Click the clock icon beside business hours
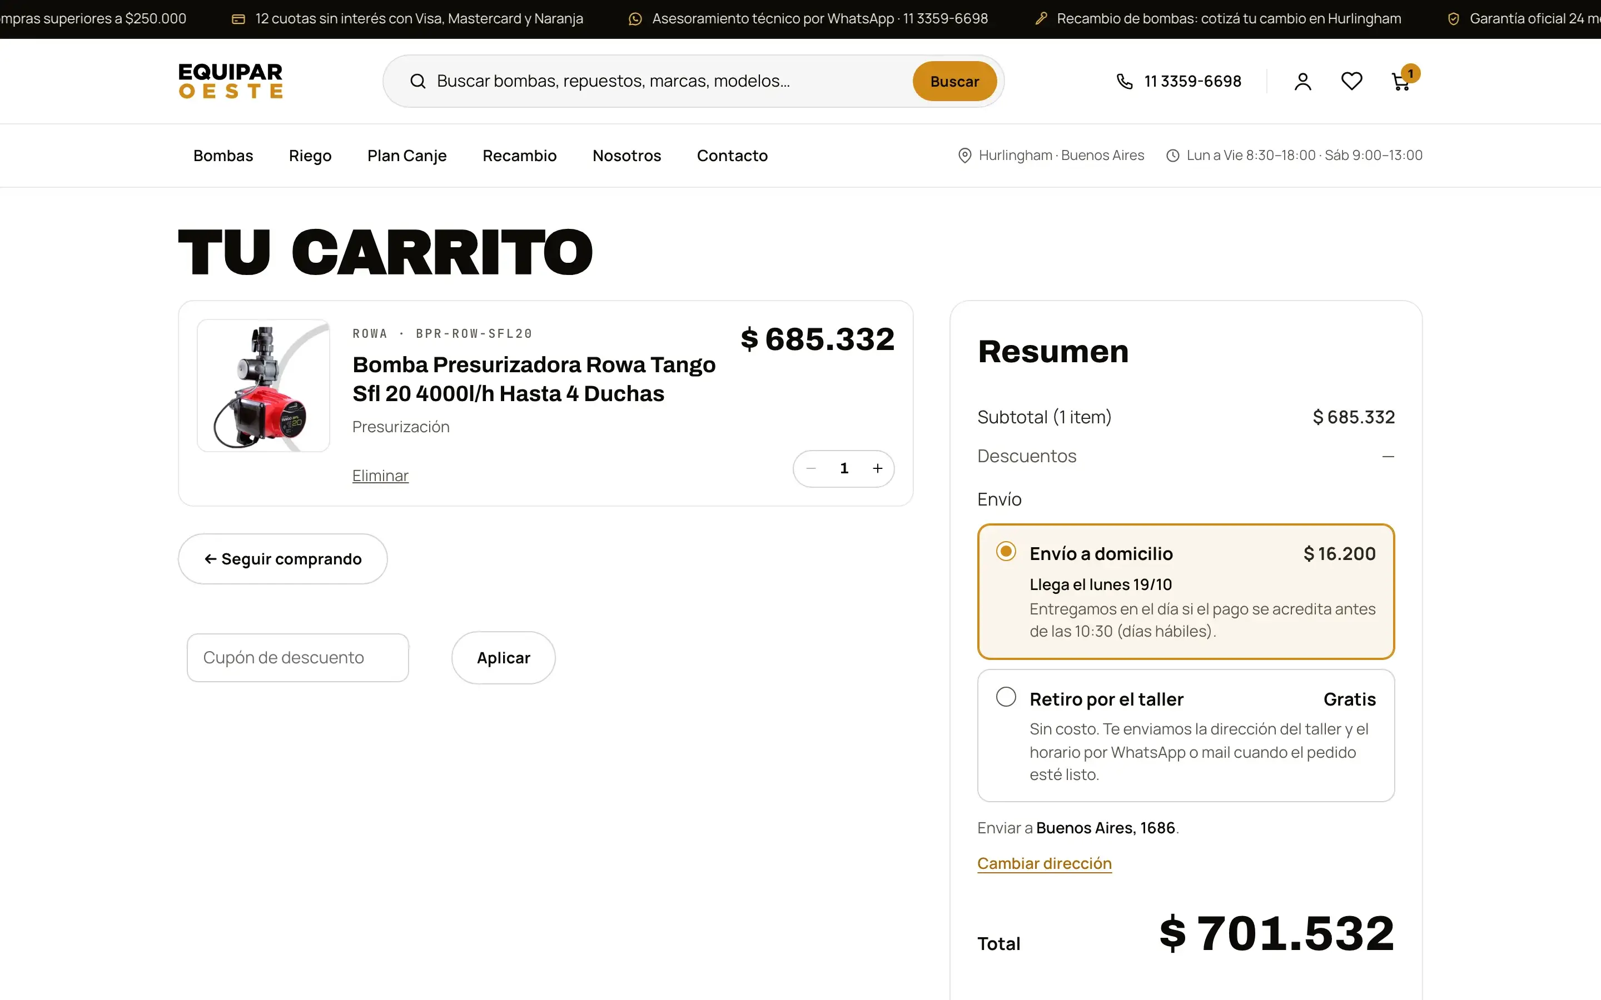Screen dimensions: 1601x1000 (1172, 156)
